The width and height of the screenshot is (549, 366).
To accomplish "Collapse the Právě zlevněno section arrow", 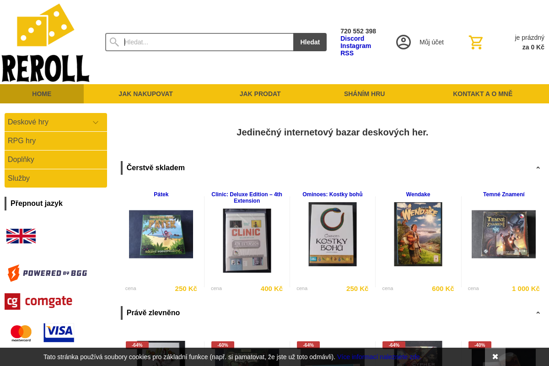I will 538,313.
